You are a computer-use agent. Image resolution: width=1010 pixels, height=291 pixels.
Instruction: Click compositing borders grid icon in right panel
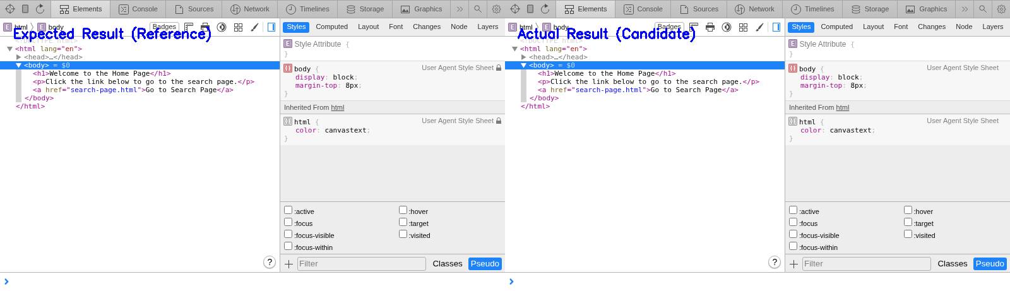click(743, 27)
